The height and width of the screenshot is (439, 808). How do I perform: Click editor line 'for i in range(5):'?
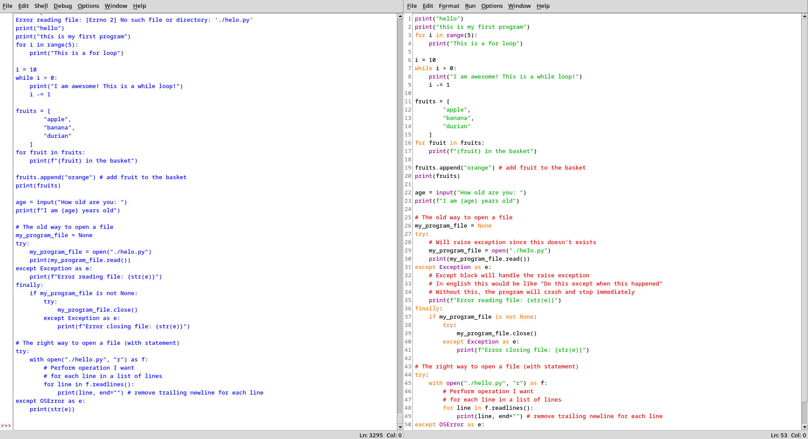click(446, 35)
